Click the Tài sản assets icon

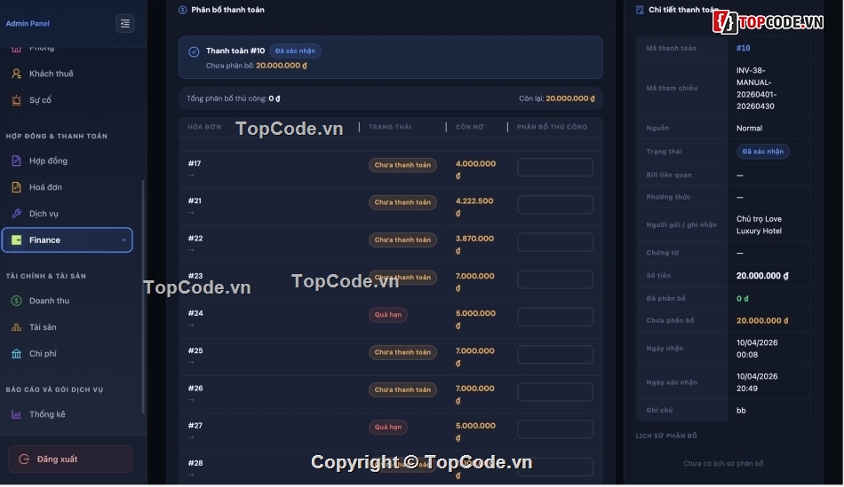click(16, 327)
